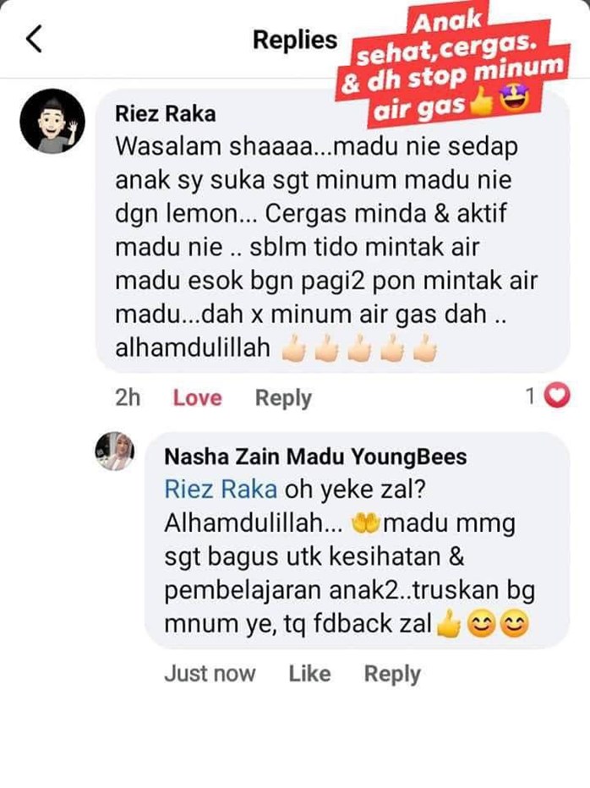Reply to Riez Raka's comment
This screenshot has width=590, height=788.
click(283, 398)
